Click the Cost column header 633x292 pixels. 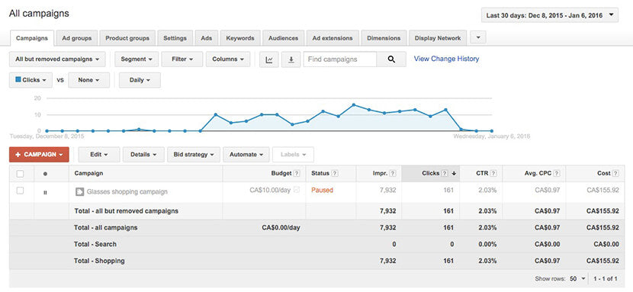click(x=604, y=173)
